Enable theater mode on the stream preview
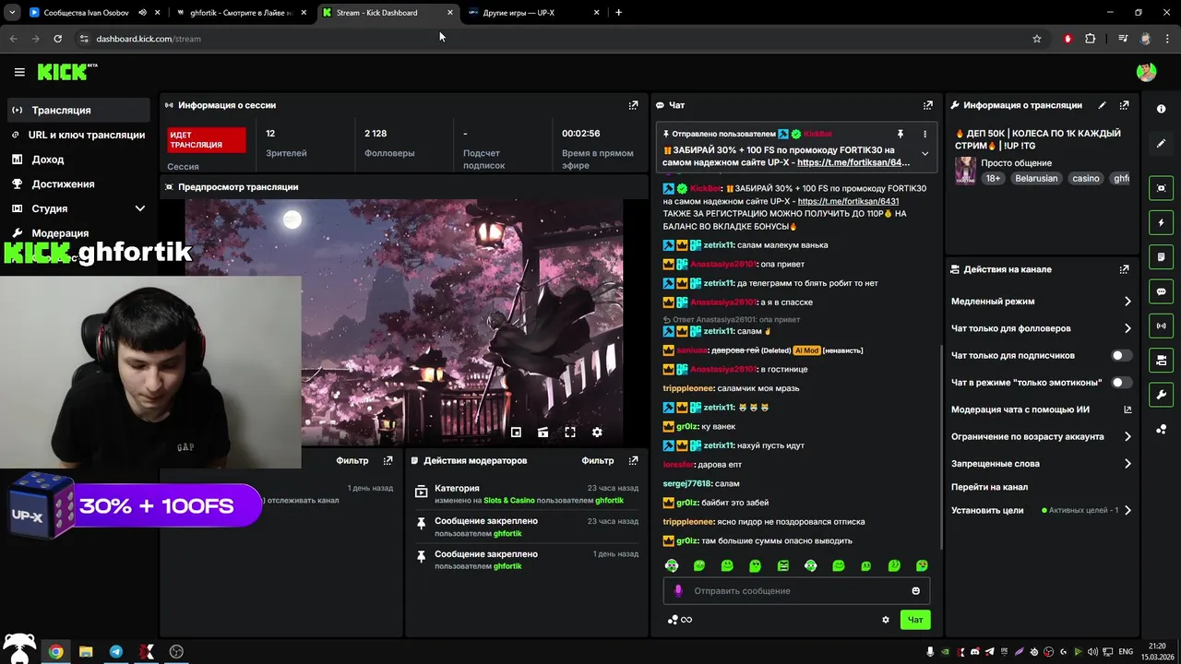This screenshot has width=1181, height=664. click(x=543, y=432)
